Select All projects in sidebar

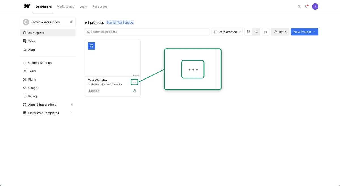point(48,33)
